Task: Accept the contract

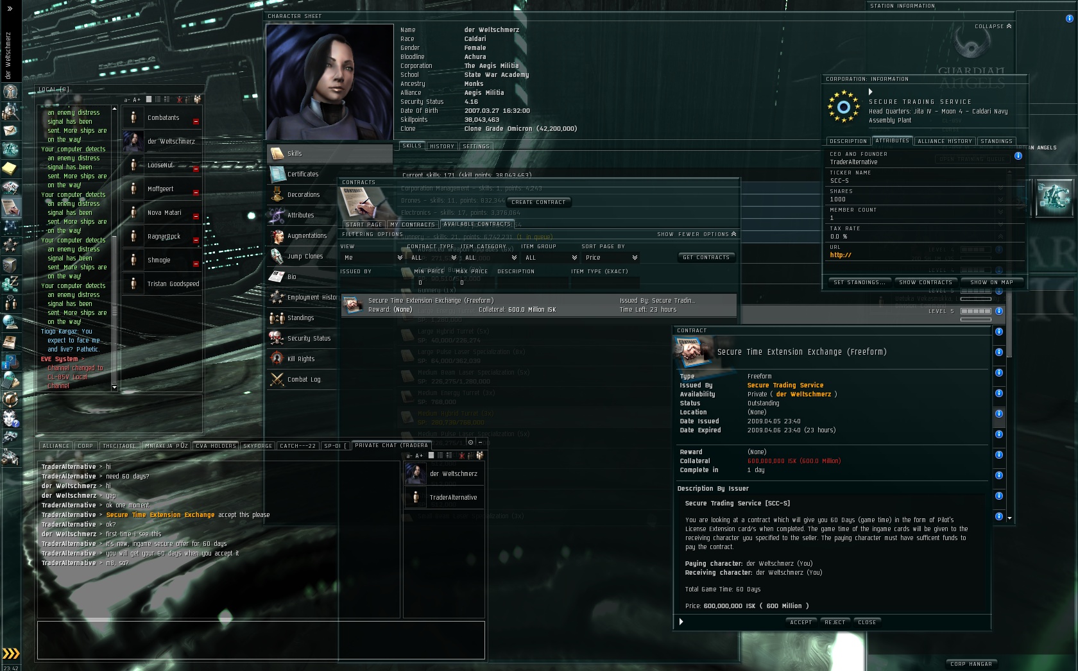Action: click(801, 622)
